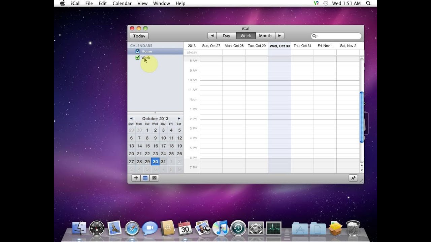
Task: Open iChat from the Dock
Action: click(150, 229)
